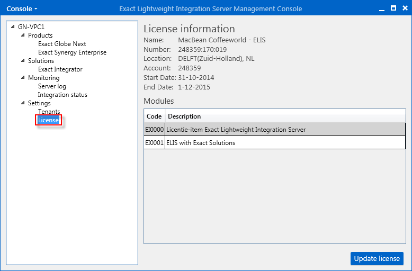
Task: Click license name 'MacBean Coffeeworld - ELIS'
Action: coord(222,40)
